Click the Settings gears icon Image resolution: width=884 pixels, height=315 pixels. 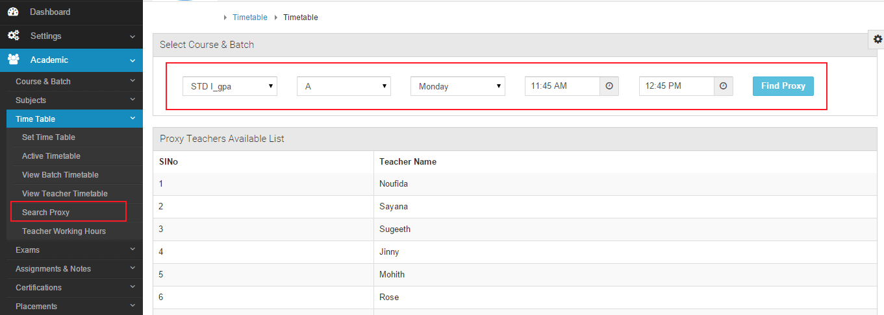coord(13,36)
